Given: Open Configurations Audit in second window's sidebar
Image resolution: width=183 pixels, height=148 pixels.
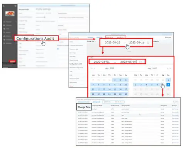Looking at the screenshot, I should [x=76, y=64].
